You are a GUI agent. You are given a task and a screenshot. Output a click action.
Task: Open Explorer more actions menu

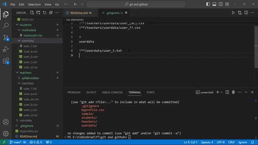[x=57, y=12]
